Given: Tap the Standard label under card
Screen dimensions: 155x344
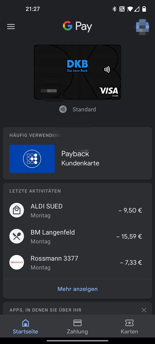Looking at the screenshot, I should [84, 109].
